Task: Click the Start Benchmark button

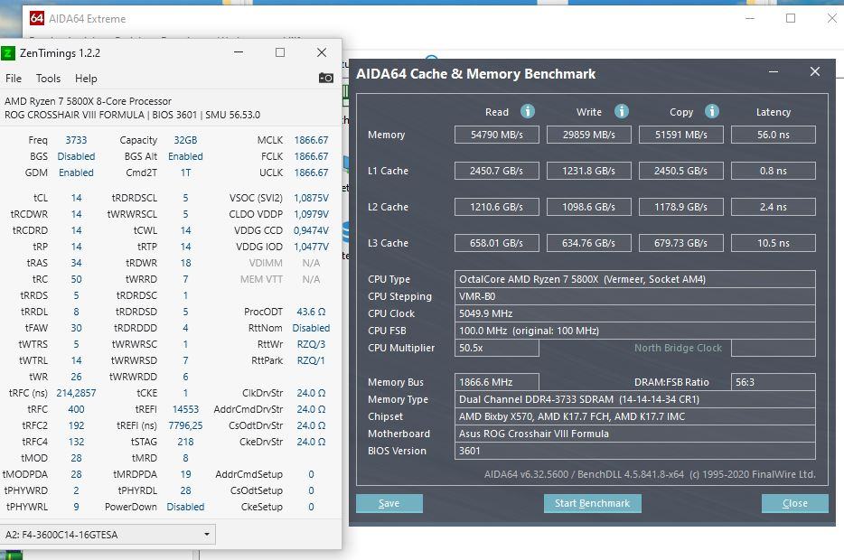Action: tap(592, 503)
